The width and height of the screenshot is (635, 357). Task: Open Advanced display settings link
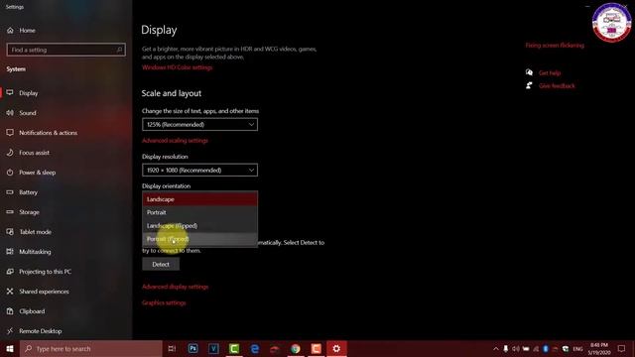(x=176, y=287)
